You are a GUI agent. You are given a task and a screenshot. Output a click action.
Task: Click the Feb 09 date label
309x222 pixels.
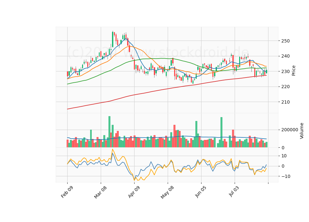[67, 192]
